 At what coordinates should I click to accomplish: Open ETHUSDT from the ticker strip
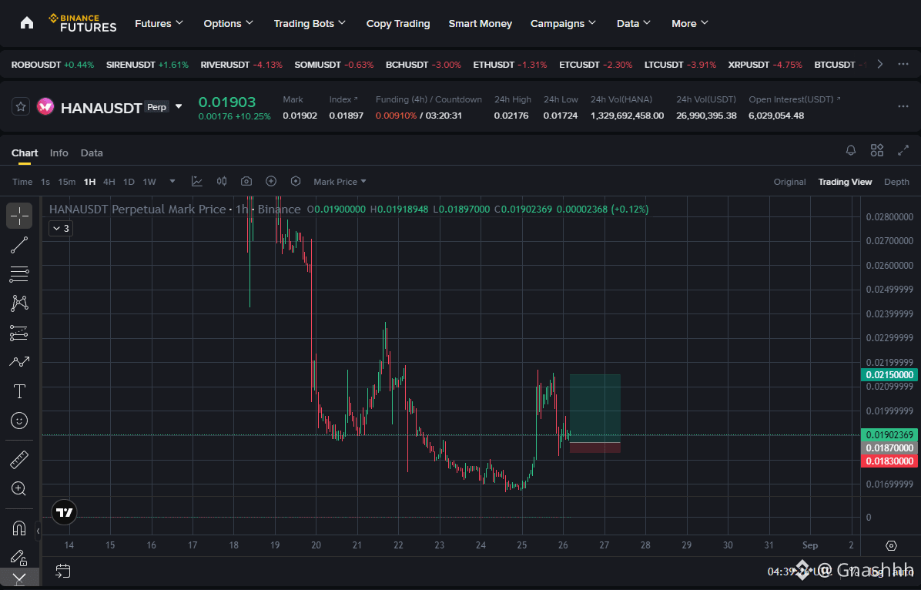pyautogui.click(x=510, y=65)
